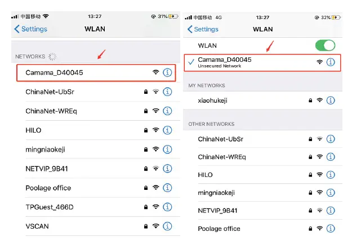Tap lock icon on TPGuest_466D row
This screenshot has height=241, width=352.
click(x=146, y=207)
